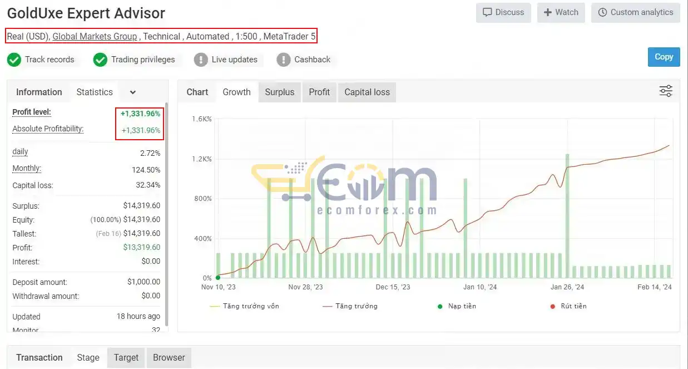The width and height of the screenshot is (688, 369).
Task: Switch to the Information tab
Action: (39, 92)
